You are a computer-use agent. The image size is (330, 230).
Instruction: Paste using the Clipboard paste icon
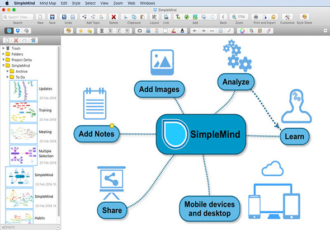(143, 17)
